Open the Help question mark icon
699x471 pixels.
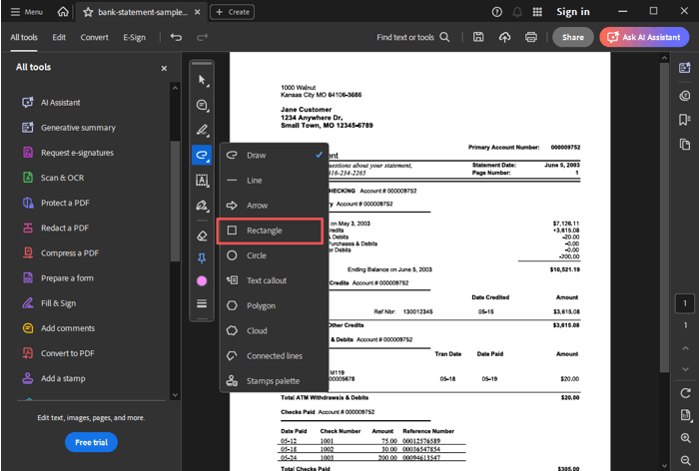click(496, 12)
